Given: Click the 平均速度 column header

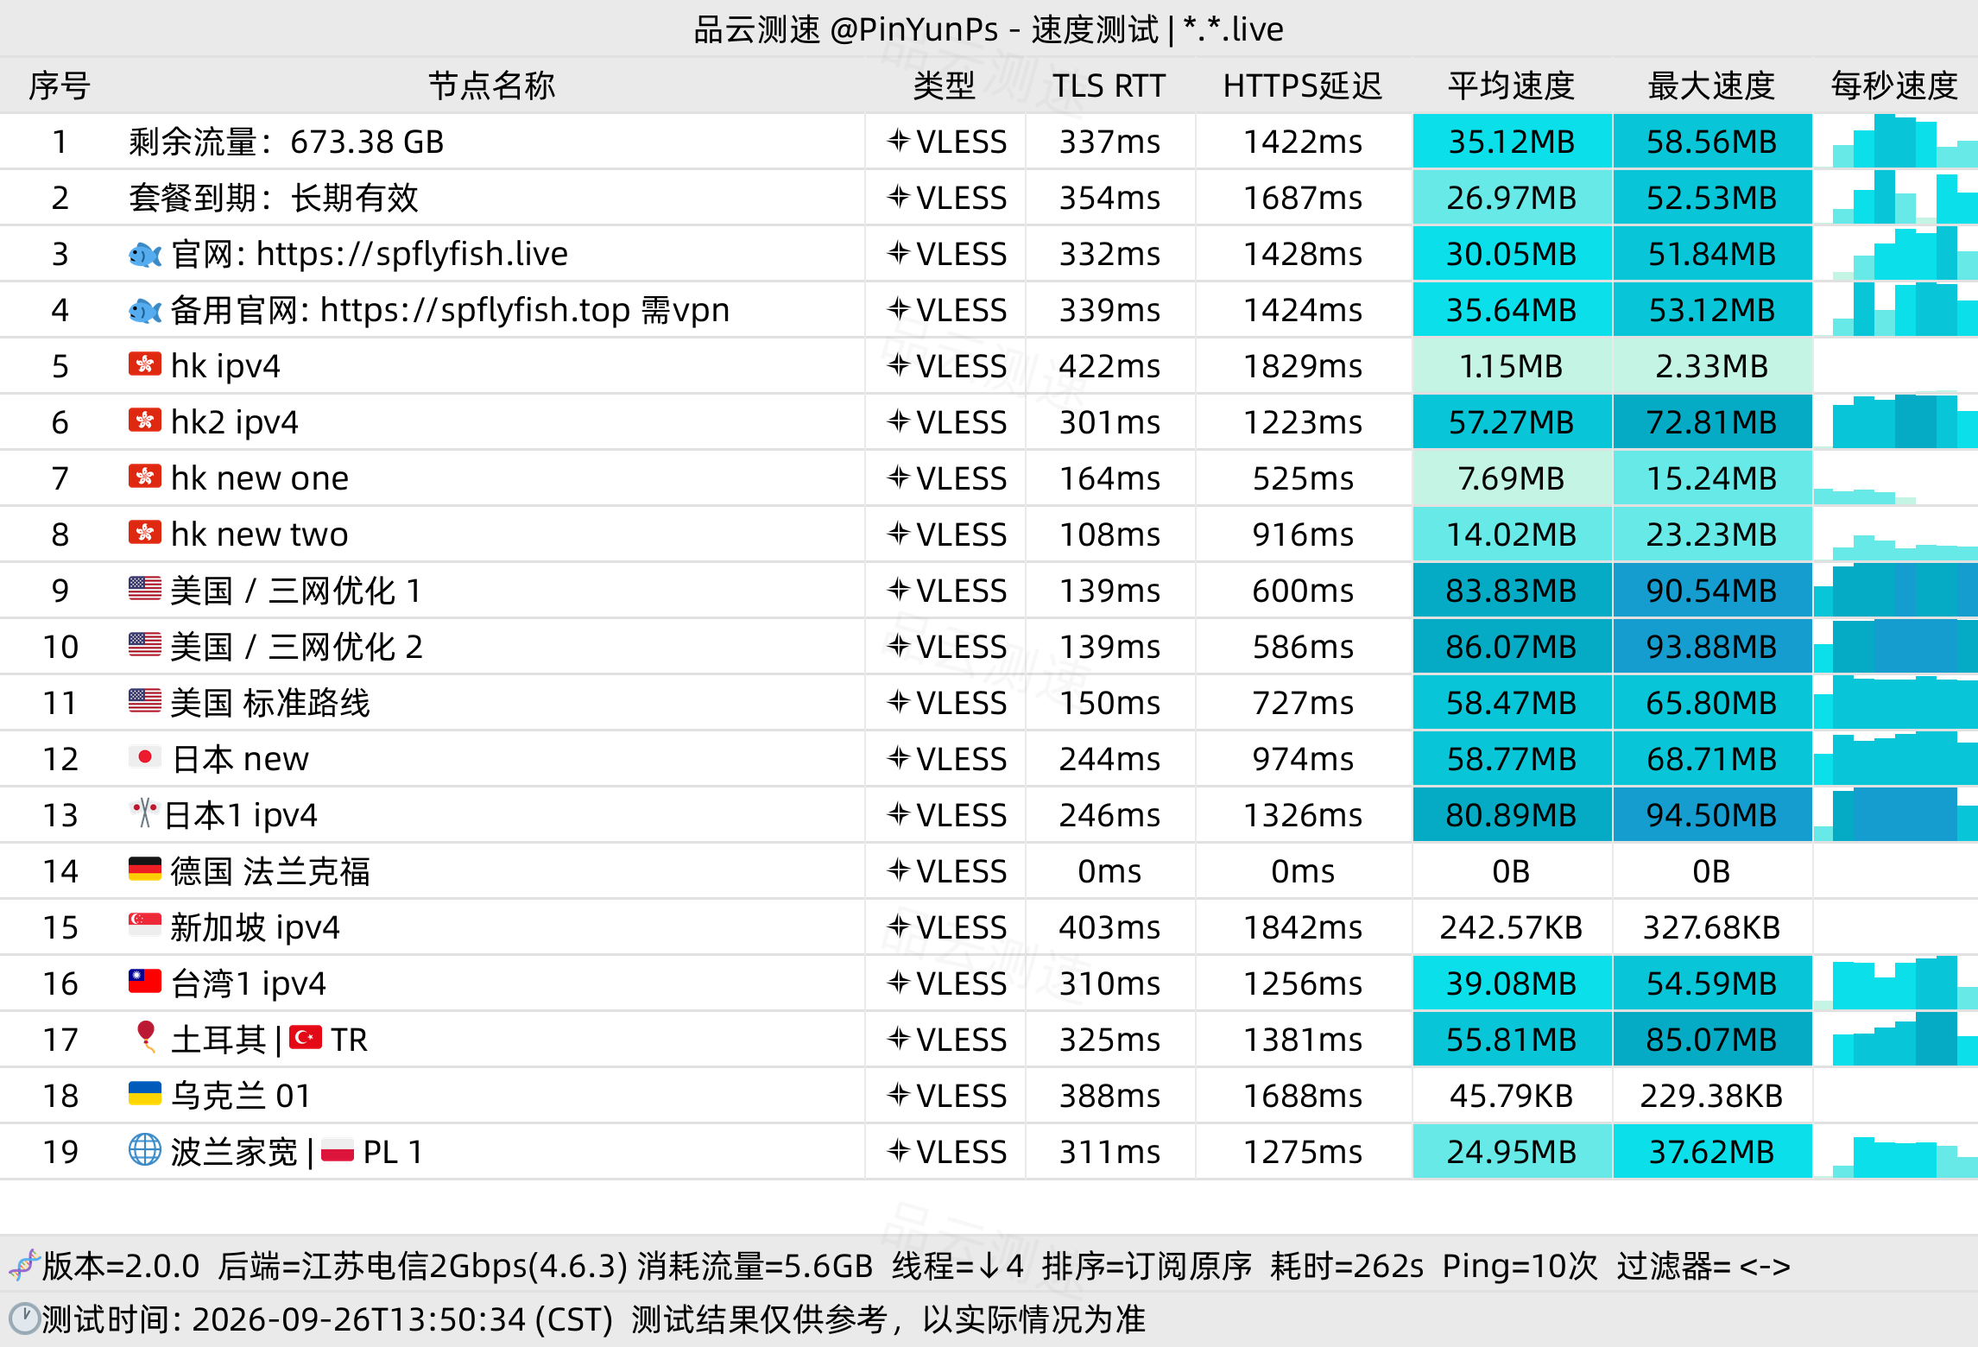Looking at the screenshot, I should coord(1512,85).
